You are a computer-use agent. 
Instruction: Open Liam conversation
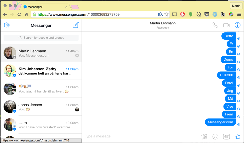(41, 125)
